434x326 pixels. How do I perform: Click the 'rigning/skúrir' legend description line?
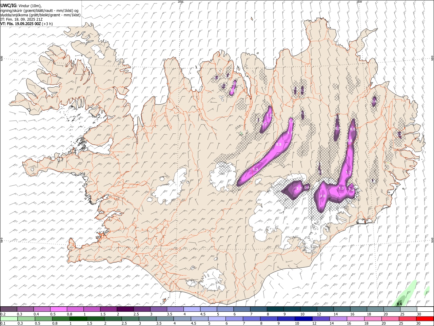39,10
